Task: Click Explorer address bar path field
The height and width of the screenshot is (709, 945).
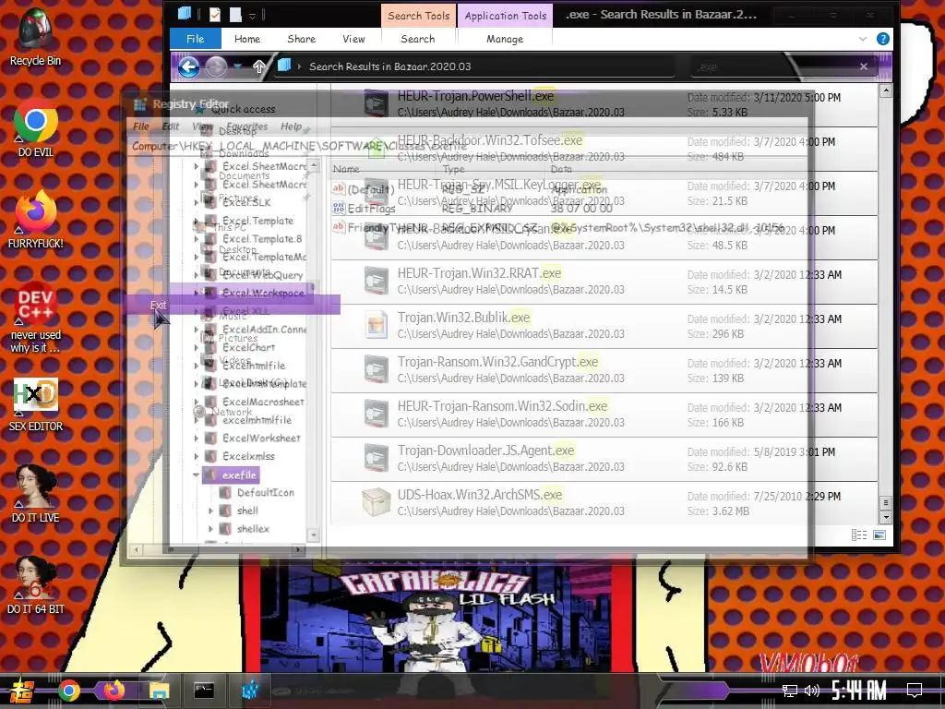Action: [476, 66]
